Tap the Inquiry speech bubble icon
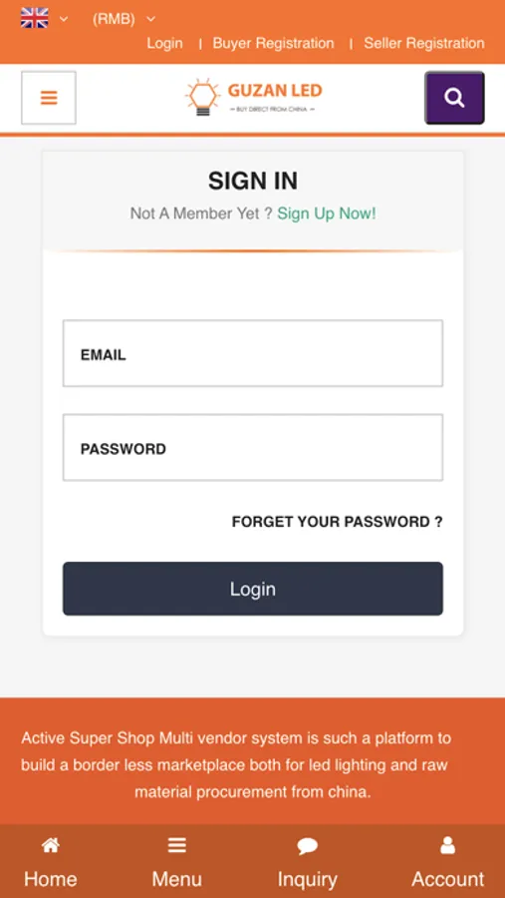Screen dimensions: 505x898 point(307,846)
